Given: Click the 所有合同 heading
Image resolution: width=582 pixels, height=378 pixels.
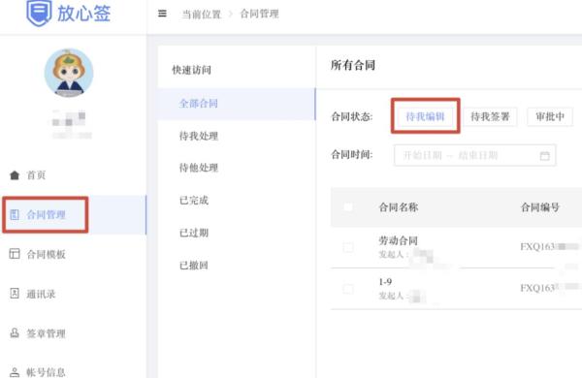Looking at the screenshot, I should point(353,65).
